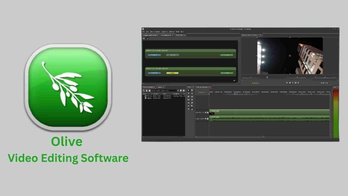Select the green video clip on timeline
This screenshot has width=348, height=196.
pyautogui.click(x=269, y=112)
